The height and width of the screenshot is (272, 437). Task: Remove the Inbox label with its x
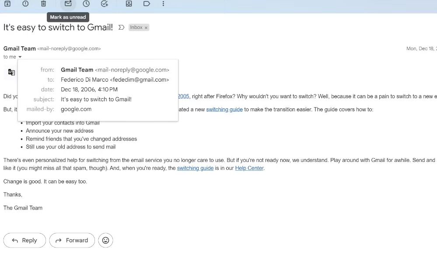tap(146, 28)
